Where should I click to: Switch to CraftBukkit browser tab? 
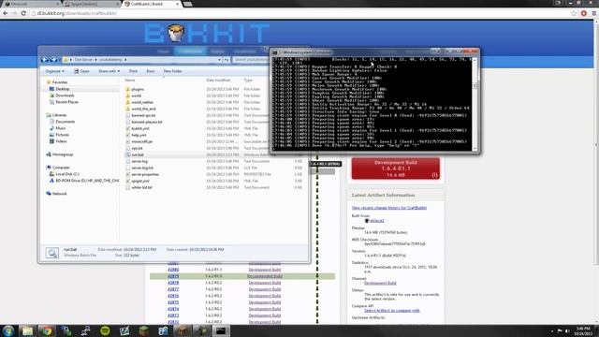point(152,4)
